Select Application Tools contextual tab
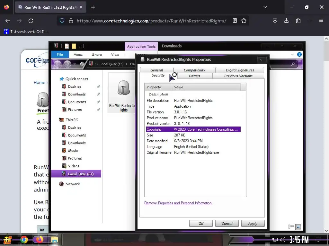The height and width of the screenshot is (246, 329). pyautogui.click(x=141, y=46)
